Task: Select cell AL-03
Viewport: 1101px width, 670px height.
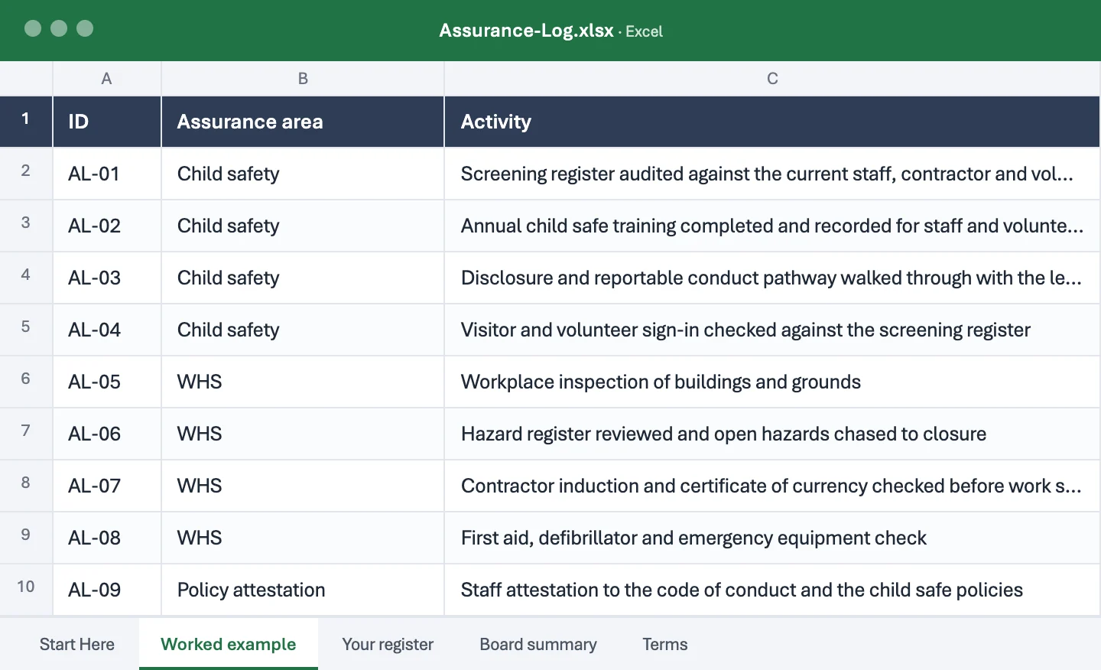Action: (107, 278)
